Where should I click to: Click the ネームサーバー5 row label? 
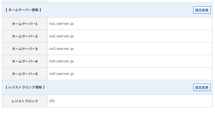pyautogui.click(x=25, y=74)
